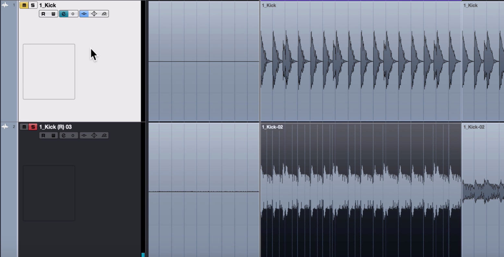Viewport: 504px width, 257px height.
Task: Toggle Bypass Inserts on 1_Kick (R) 03
Action: pos(84,135)
